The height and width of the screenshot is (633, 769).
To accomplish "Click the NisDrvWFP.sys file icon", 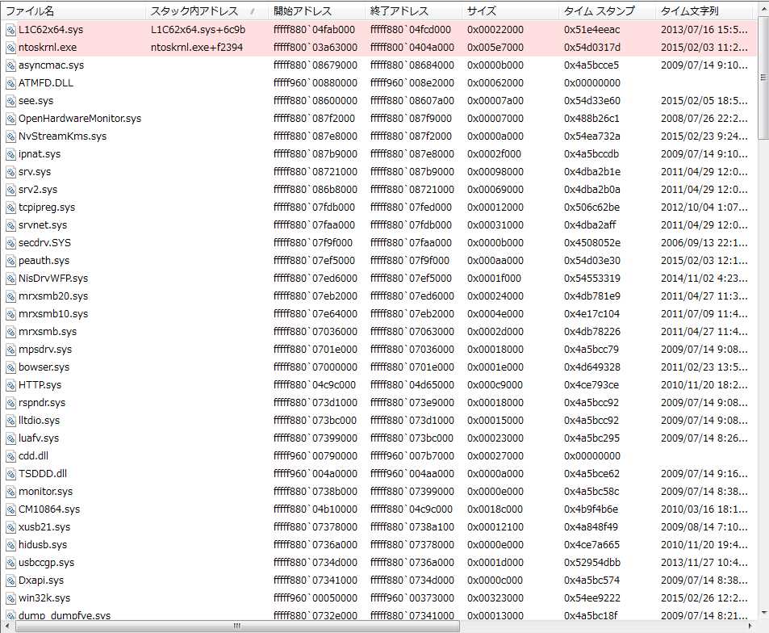I will tap(10, 279).
